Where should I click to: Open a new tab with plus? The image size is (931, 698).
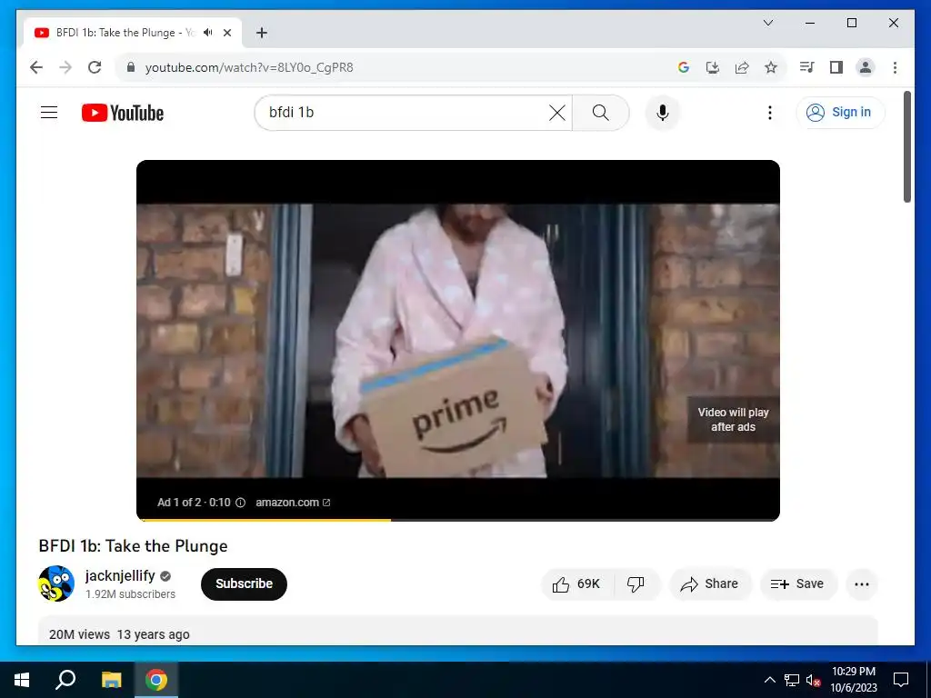pos(261,33)
